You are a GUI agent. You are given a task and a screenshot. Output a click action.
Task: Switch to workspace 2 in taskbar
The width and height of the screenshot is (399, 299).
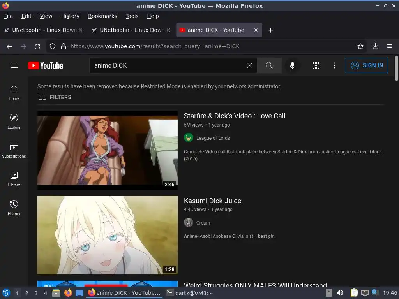click(x=27, y=293)
